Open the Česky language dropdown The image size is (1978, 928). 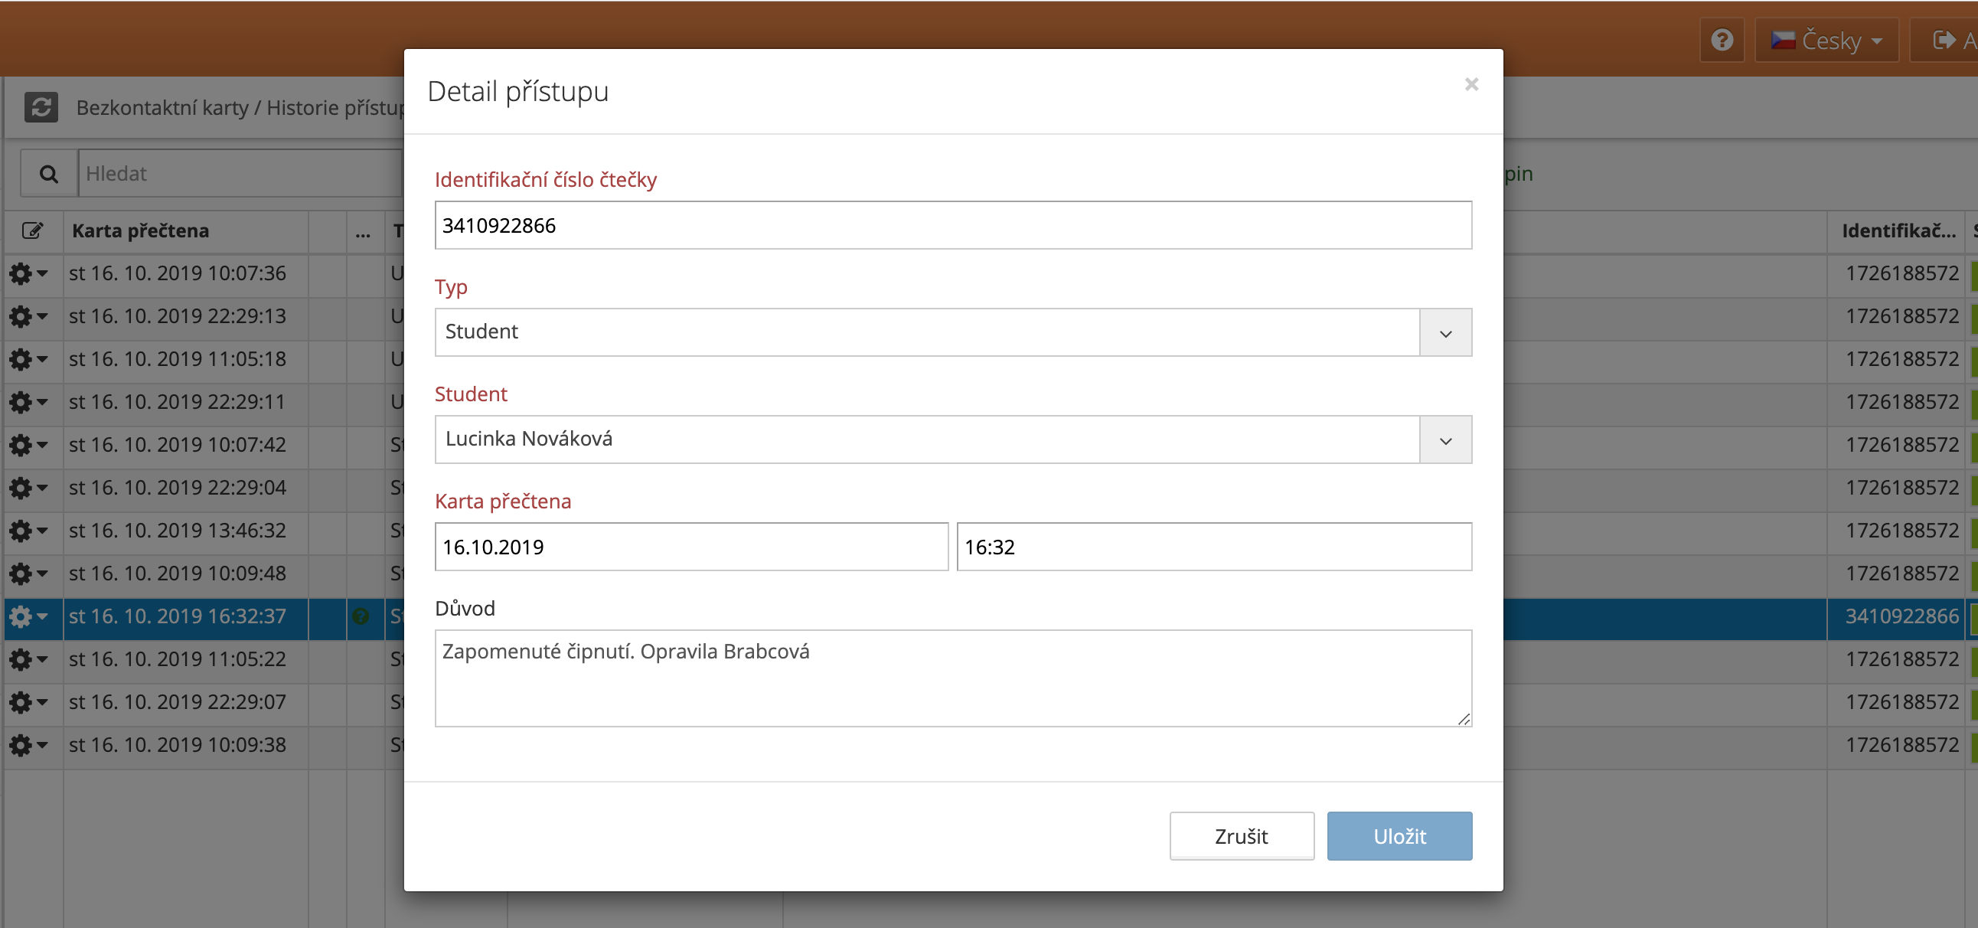click(1826, 40)
